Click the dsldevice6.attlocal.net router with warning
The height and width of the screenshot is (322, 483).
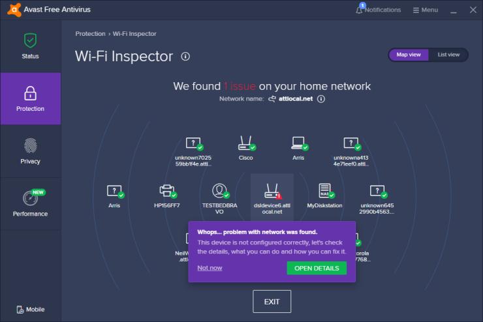coord(272,197)
